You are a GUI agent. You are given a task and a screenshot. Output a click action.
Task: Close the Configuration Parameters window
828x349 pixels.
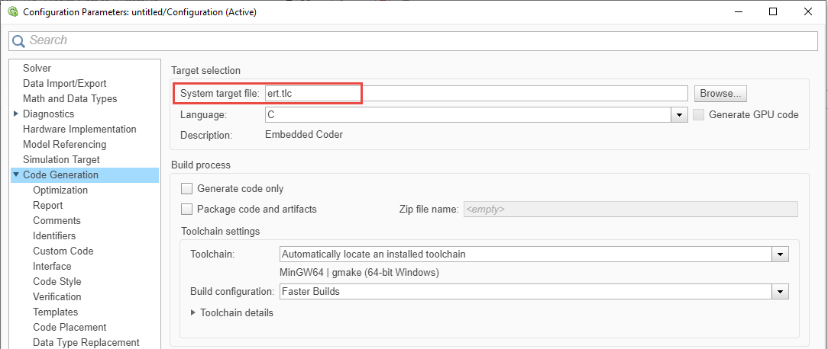pos(807,11)
